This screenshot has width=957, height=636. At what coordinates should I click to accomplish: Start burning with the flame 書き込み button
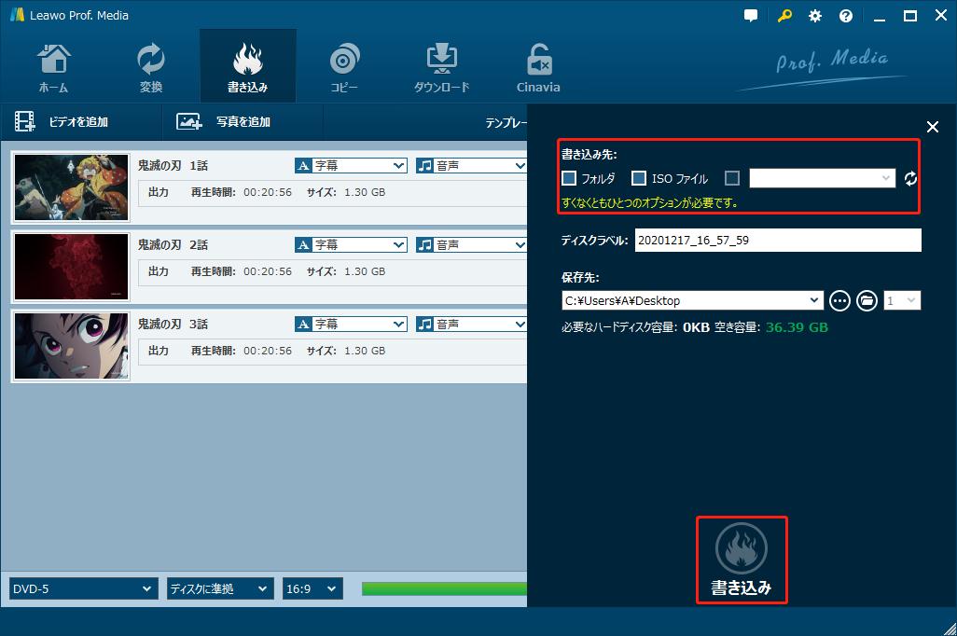click(x=742, y=560)
